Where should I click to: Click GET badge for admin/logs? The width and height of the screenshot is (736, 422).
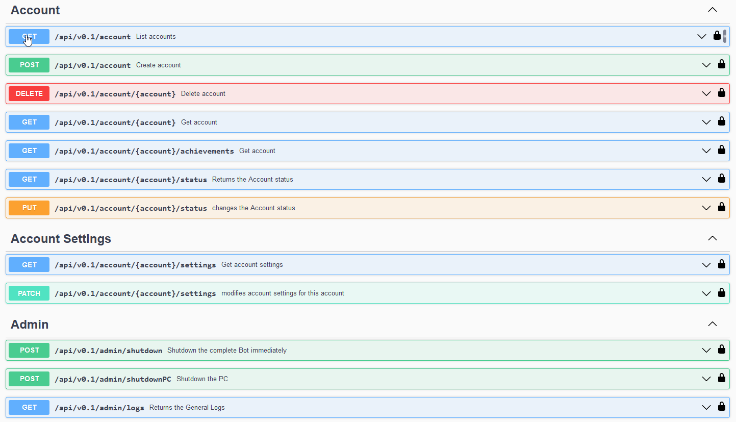(29, 407)
